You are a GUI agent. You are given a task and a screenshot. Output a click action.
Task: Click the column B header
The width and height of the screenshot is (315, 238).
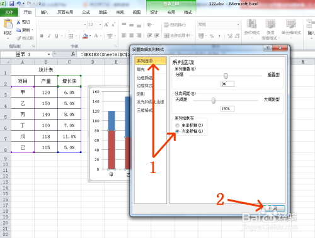pos(46,62)
